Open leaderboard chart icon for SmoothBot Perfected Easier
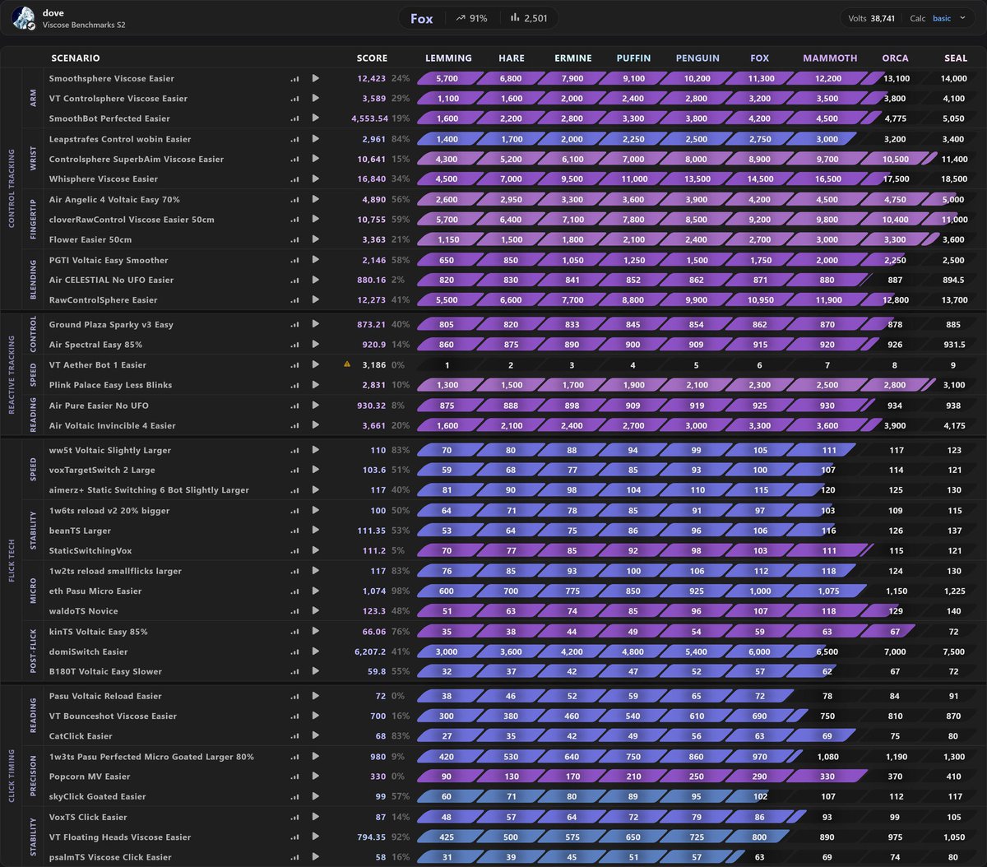The image size is (987, 867). pos(294,119)
